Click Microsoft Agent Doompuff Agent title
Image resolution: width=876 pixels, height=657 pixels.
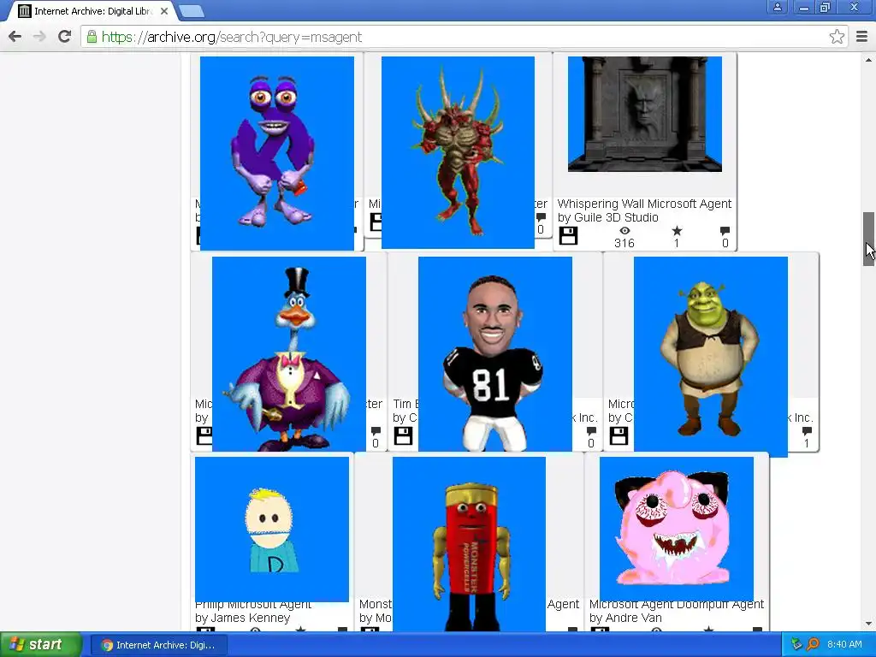pos(676,605)
